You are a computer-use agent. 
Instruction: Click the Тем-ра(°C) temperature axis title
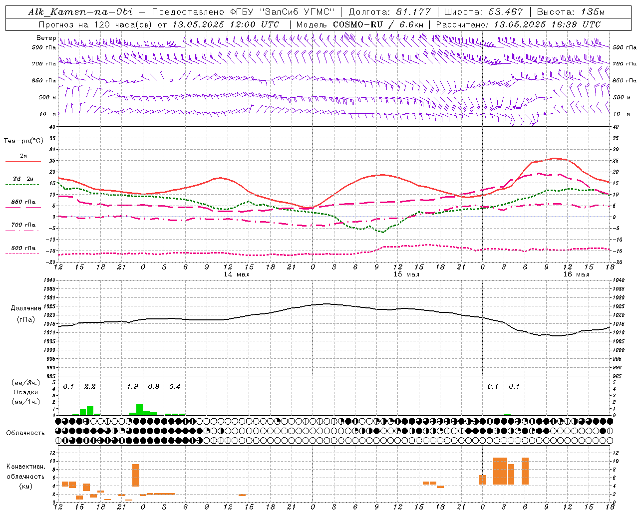(x=23, y=141)
